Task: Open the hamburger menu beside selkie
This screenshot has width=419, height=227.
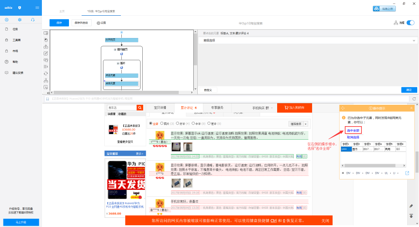Action: click(37, 7)
